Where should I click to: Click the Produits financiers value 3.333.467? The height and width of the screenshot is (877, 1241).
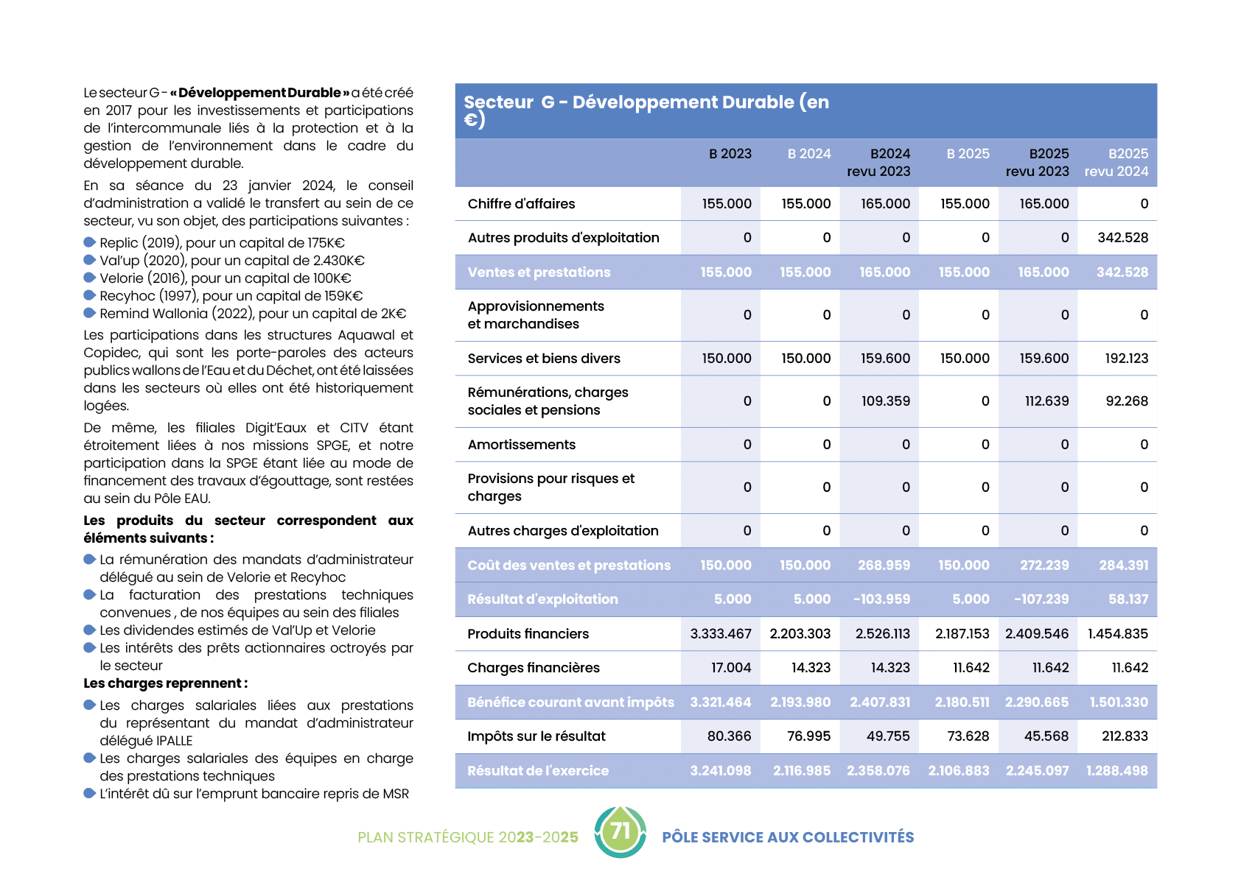click(720, 634)
